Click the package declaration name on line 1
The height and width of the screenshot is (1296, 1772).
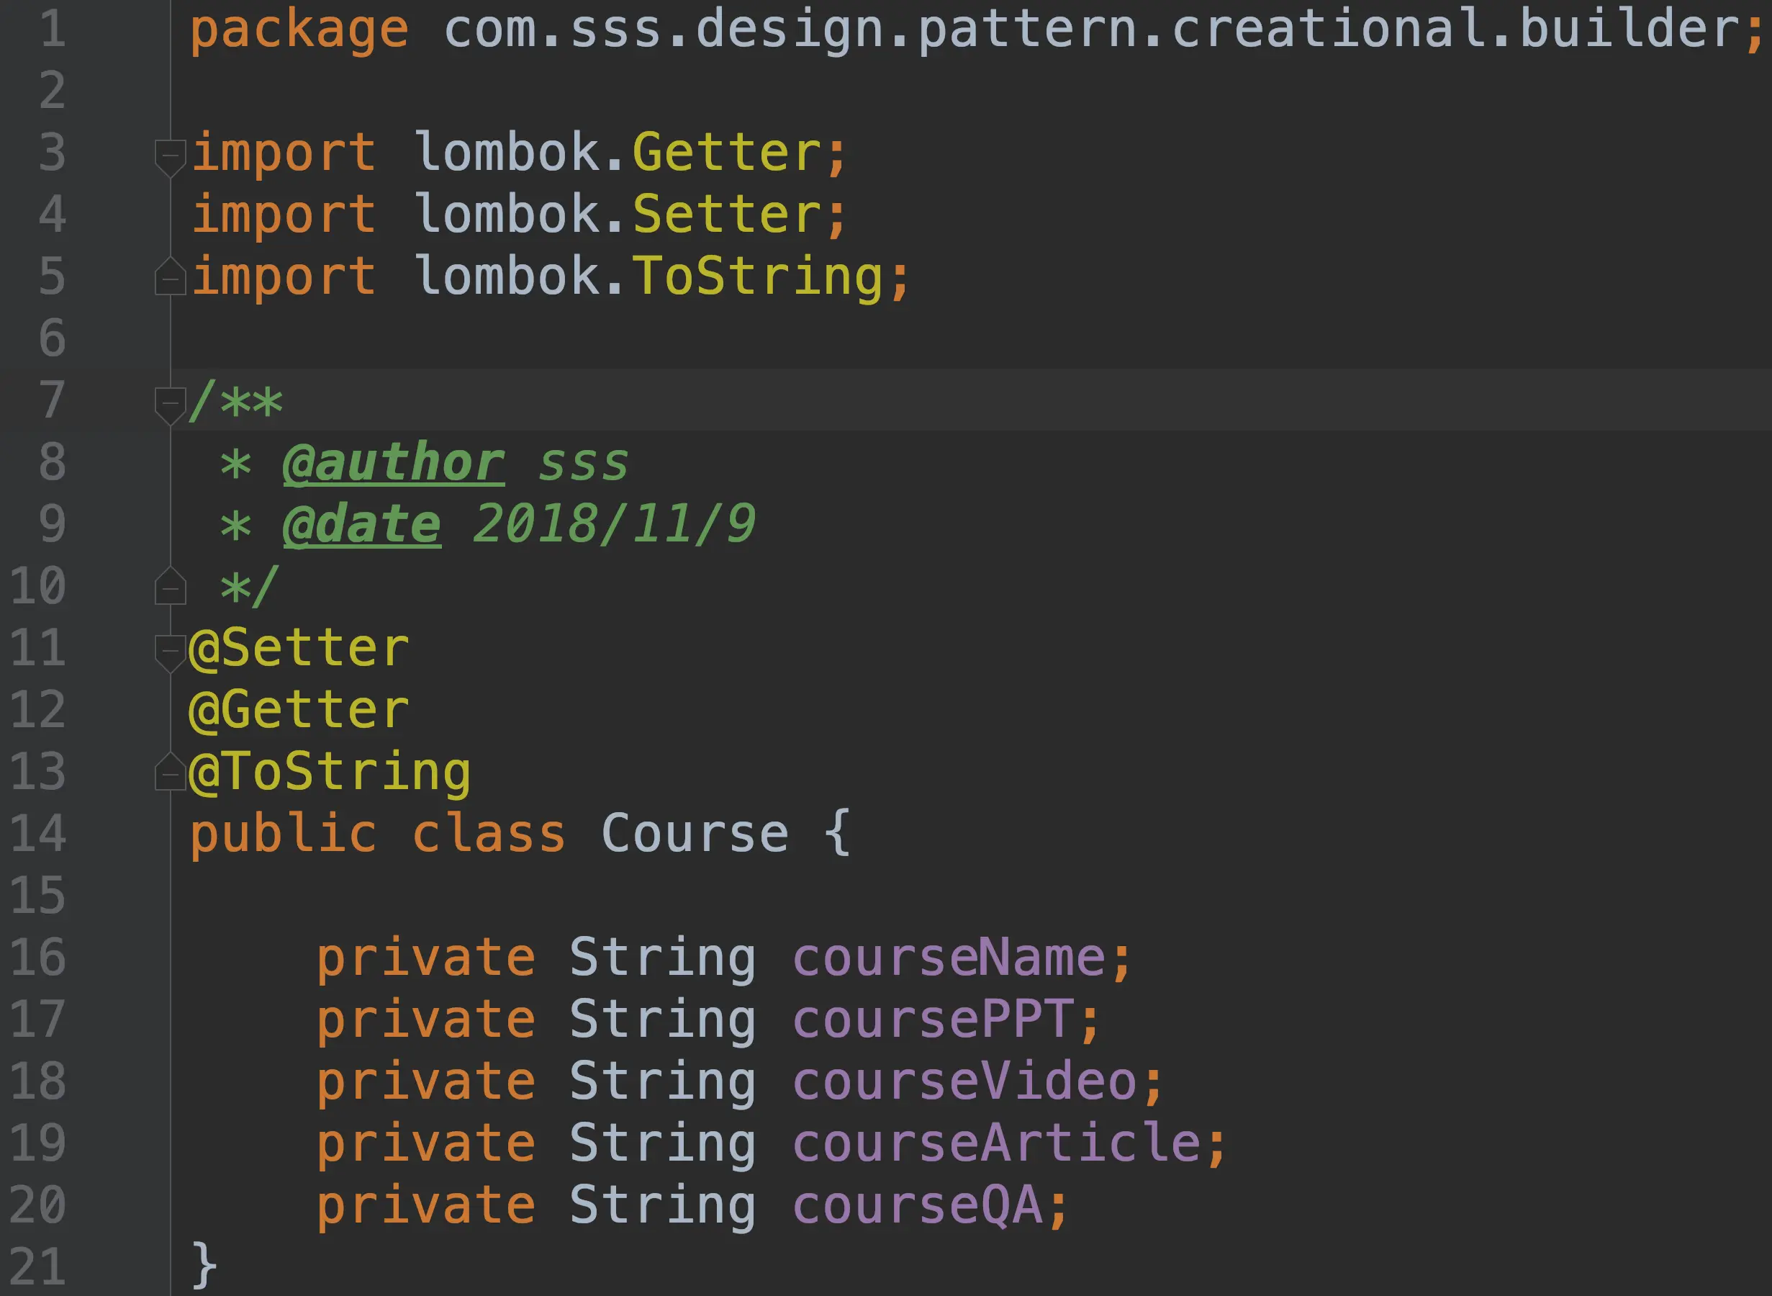pos(1091,29)
